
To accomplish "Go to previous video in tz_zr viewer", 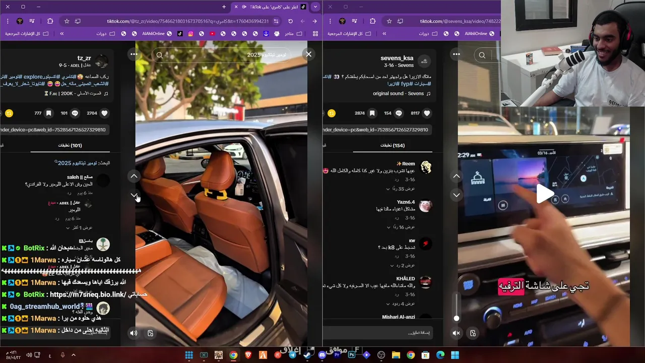I will (x=134, y=176).
